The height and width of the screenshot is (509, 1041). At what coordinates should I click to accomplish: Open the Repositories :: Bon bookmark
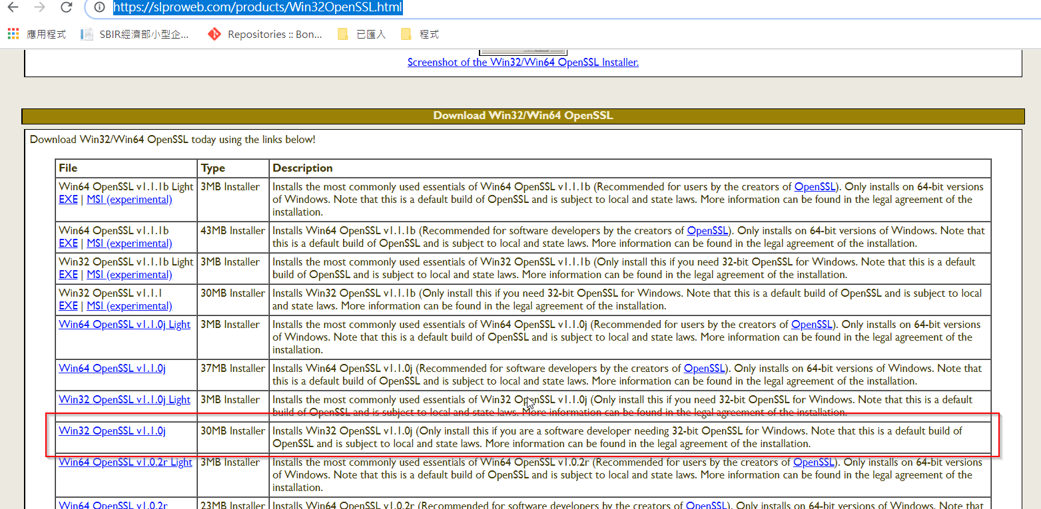(264, 34)
